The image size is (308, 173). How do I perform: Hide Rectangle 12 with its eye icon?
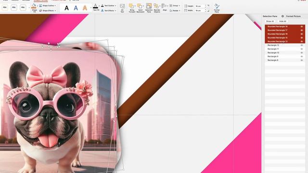[302, 45]
